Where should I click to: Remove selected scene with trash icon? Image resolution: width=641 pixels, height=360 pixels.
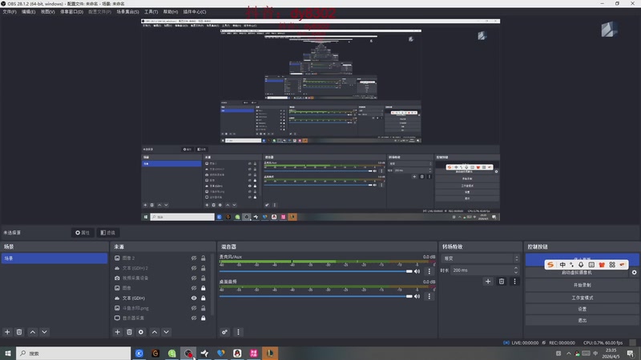point(19,332)
